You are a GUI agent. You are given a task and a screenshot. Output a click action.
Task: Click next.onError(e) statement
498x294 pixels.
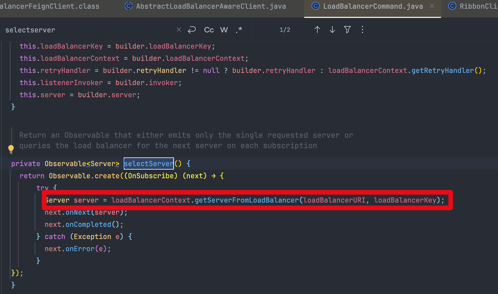pos(78,249)
